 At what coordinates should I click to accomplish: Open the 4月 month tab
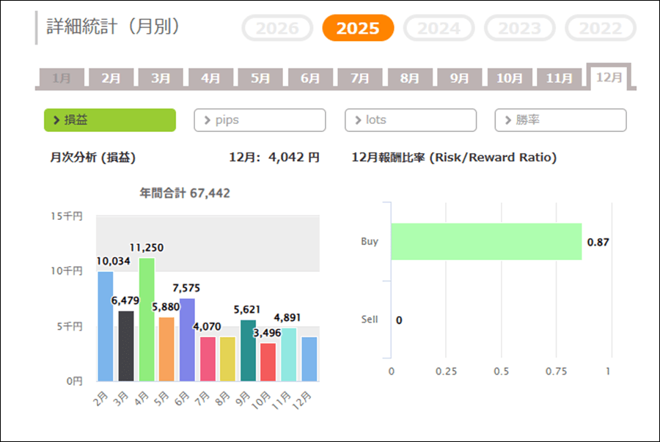210,78
